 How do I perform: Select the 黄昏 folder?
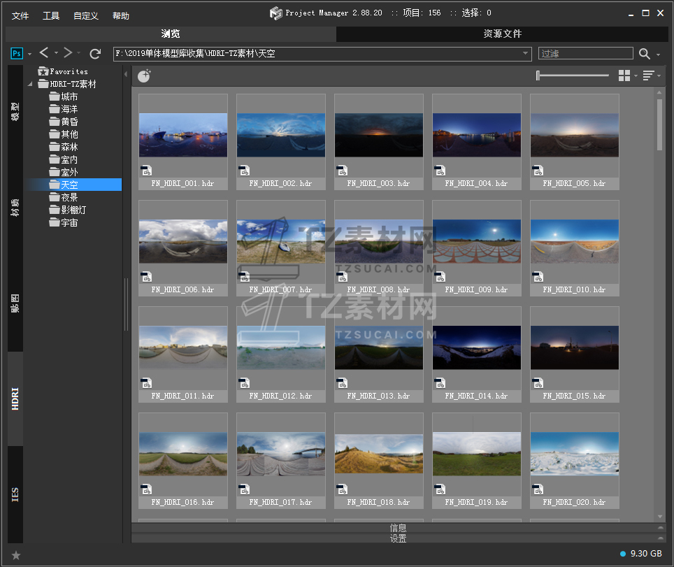(64, 122)
